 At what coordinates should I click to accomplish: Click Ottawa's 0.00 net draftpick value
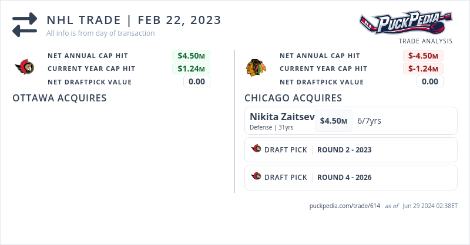pos(196,81)
